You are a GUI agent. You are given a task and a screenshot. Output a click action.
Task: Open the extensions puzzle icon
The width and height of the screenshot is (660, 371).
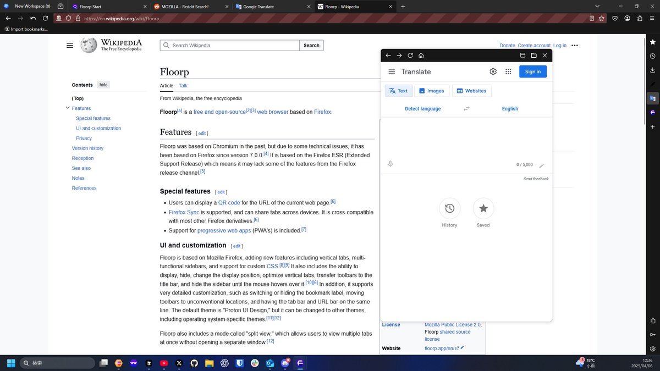tap(640, 18)
